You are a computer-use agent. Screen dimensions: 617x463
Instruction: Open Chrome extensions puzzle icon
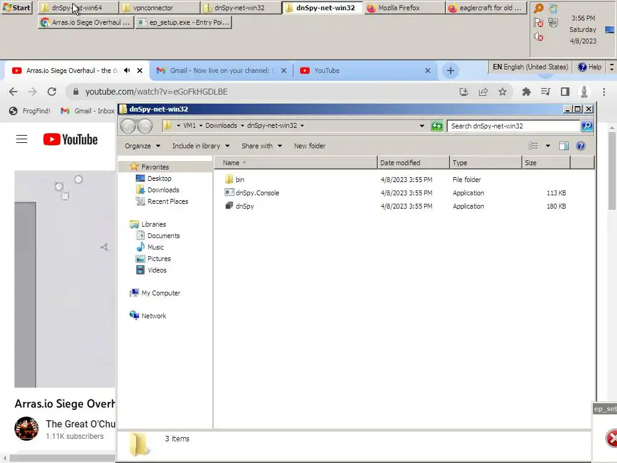(526, 92)
